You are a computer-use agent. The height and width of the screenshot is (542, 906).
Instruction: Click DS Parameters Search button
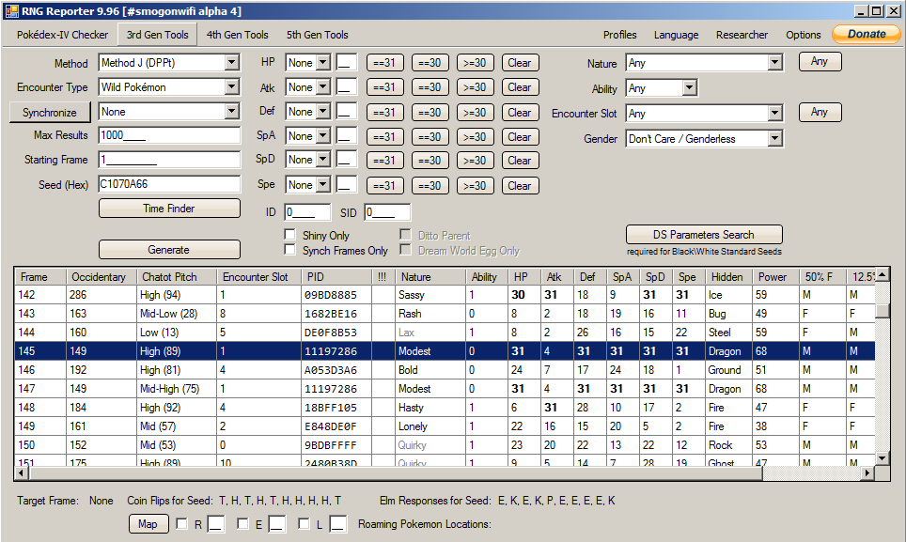pos(704,235)
